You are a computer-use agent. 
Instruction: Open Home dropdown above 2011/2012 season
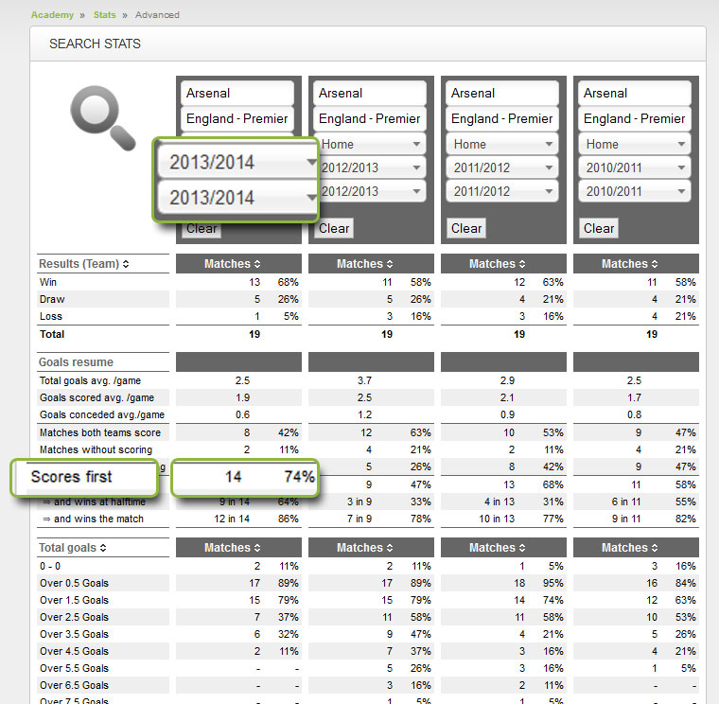501,144
